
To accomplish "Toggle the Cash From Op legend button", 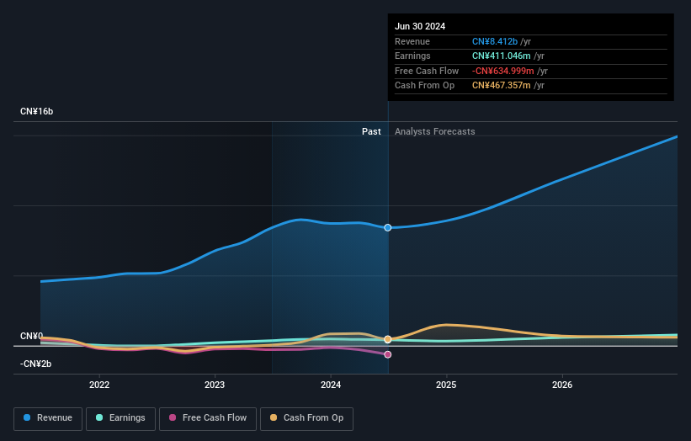I will tap(306, 418).
